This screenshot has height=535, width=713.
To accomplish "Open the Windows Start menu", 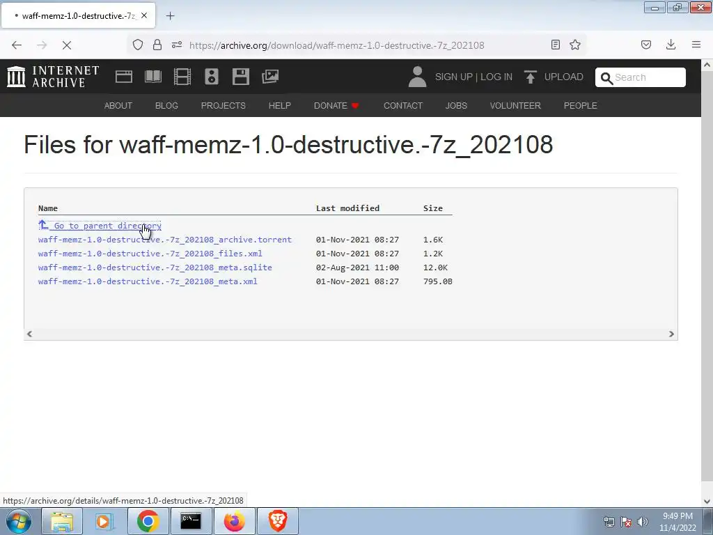I will pos(18,521).
